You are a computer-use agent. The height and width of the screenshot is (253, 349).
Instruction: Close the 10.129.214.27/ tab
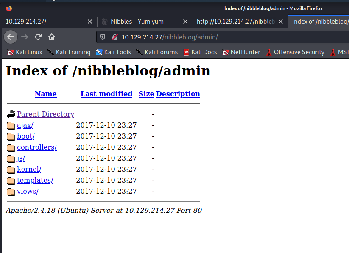tap(89, 21)
